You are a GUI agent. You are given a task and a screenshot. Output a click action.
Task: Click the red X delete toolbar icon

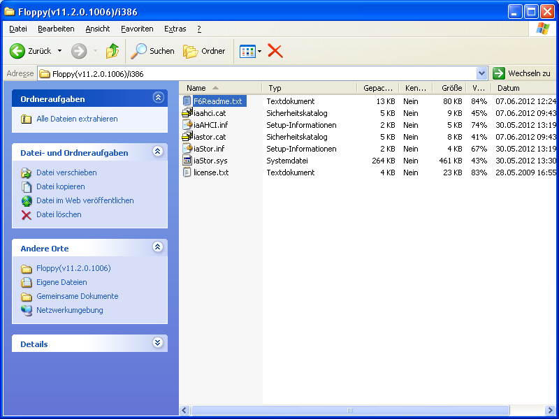click(275, 51)
